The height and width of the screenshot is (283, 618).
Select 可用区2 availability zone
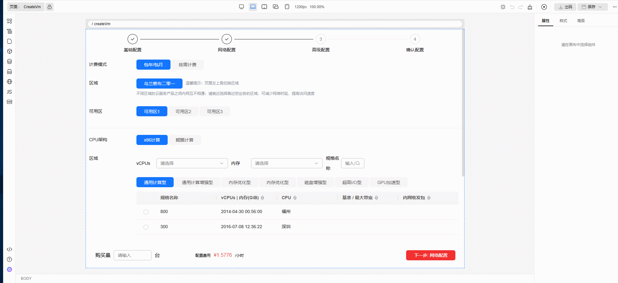[183, 112]
